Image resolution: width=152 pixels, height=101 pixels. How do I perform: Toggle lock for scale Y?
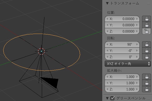(x=146, y=83)
